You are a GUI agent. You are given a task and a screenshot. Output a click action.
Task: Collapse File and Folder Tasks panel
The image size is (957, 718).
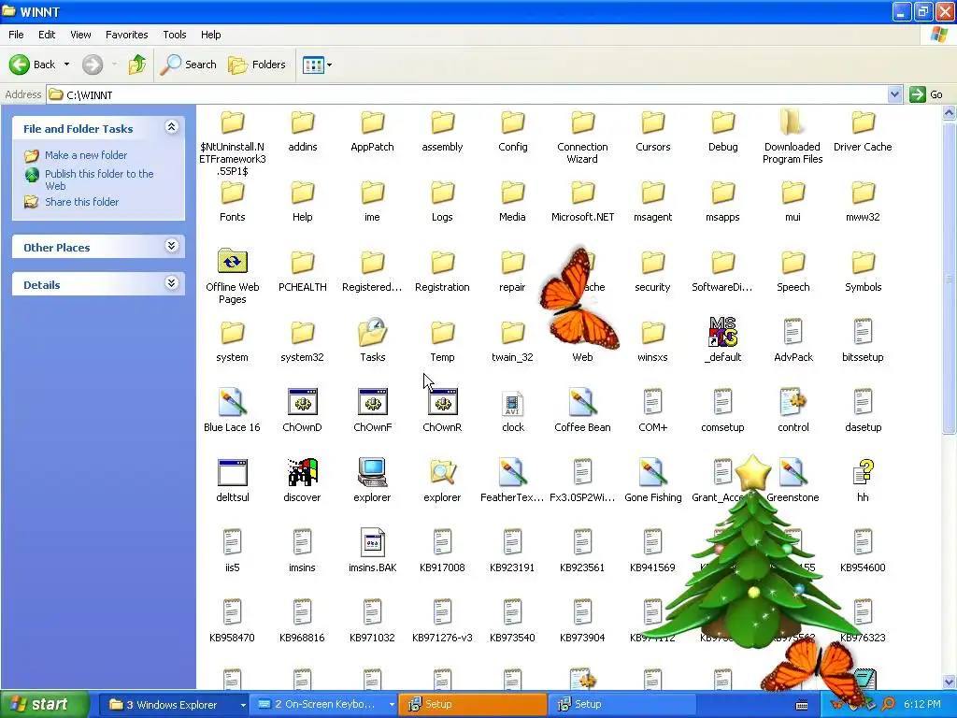point(172,127)
